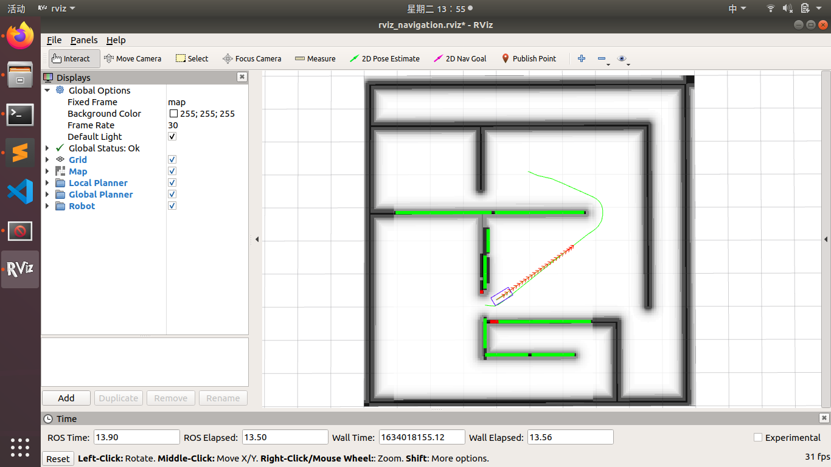Viewport: 831px width, 467px height.
Task: Open the Measure tool
Action: [315, 58]
